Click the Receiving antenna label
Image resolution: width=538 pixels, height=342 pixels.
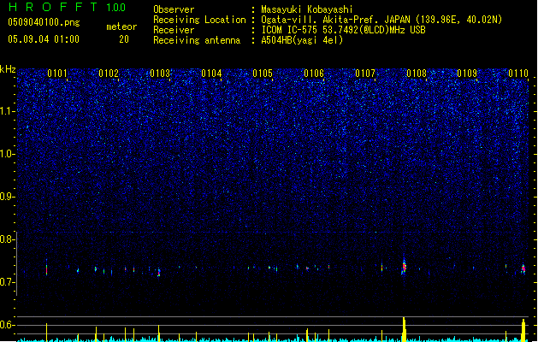click(197, 40)
